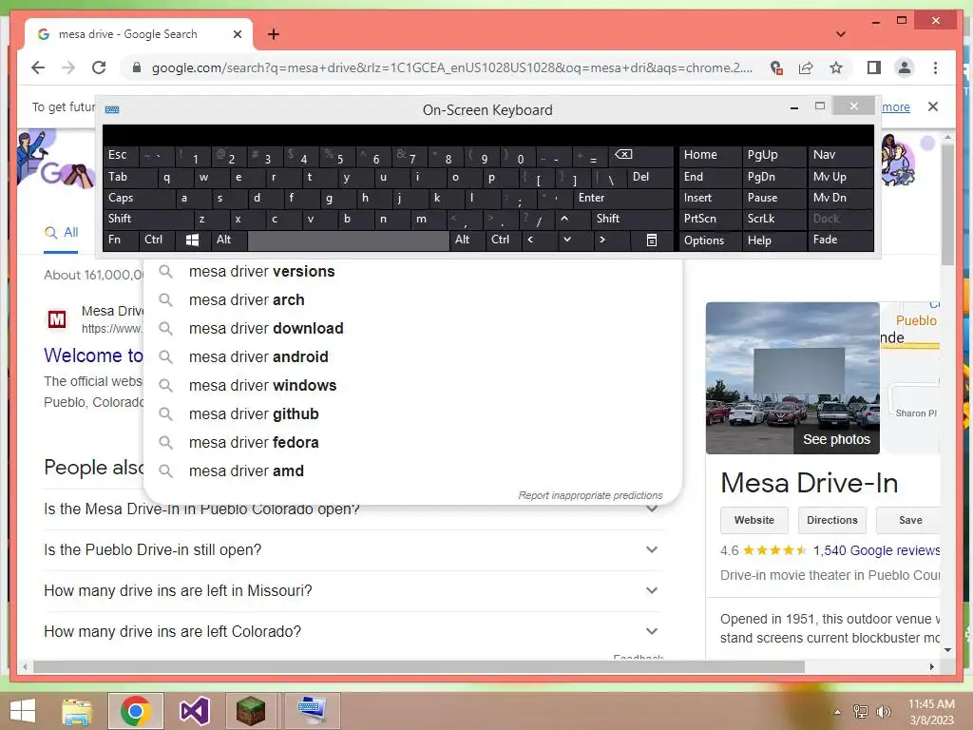
Task: Bookmark this page with the star icon
Action: 836,67
